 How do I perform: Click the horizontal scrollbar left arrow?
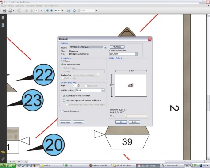coord(26,162)
